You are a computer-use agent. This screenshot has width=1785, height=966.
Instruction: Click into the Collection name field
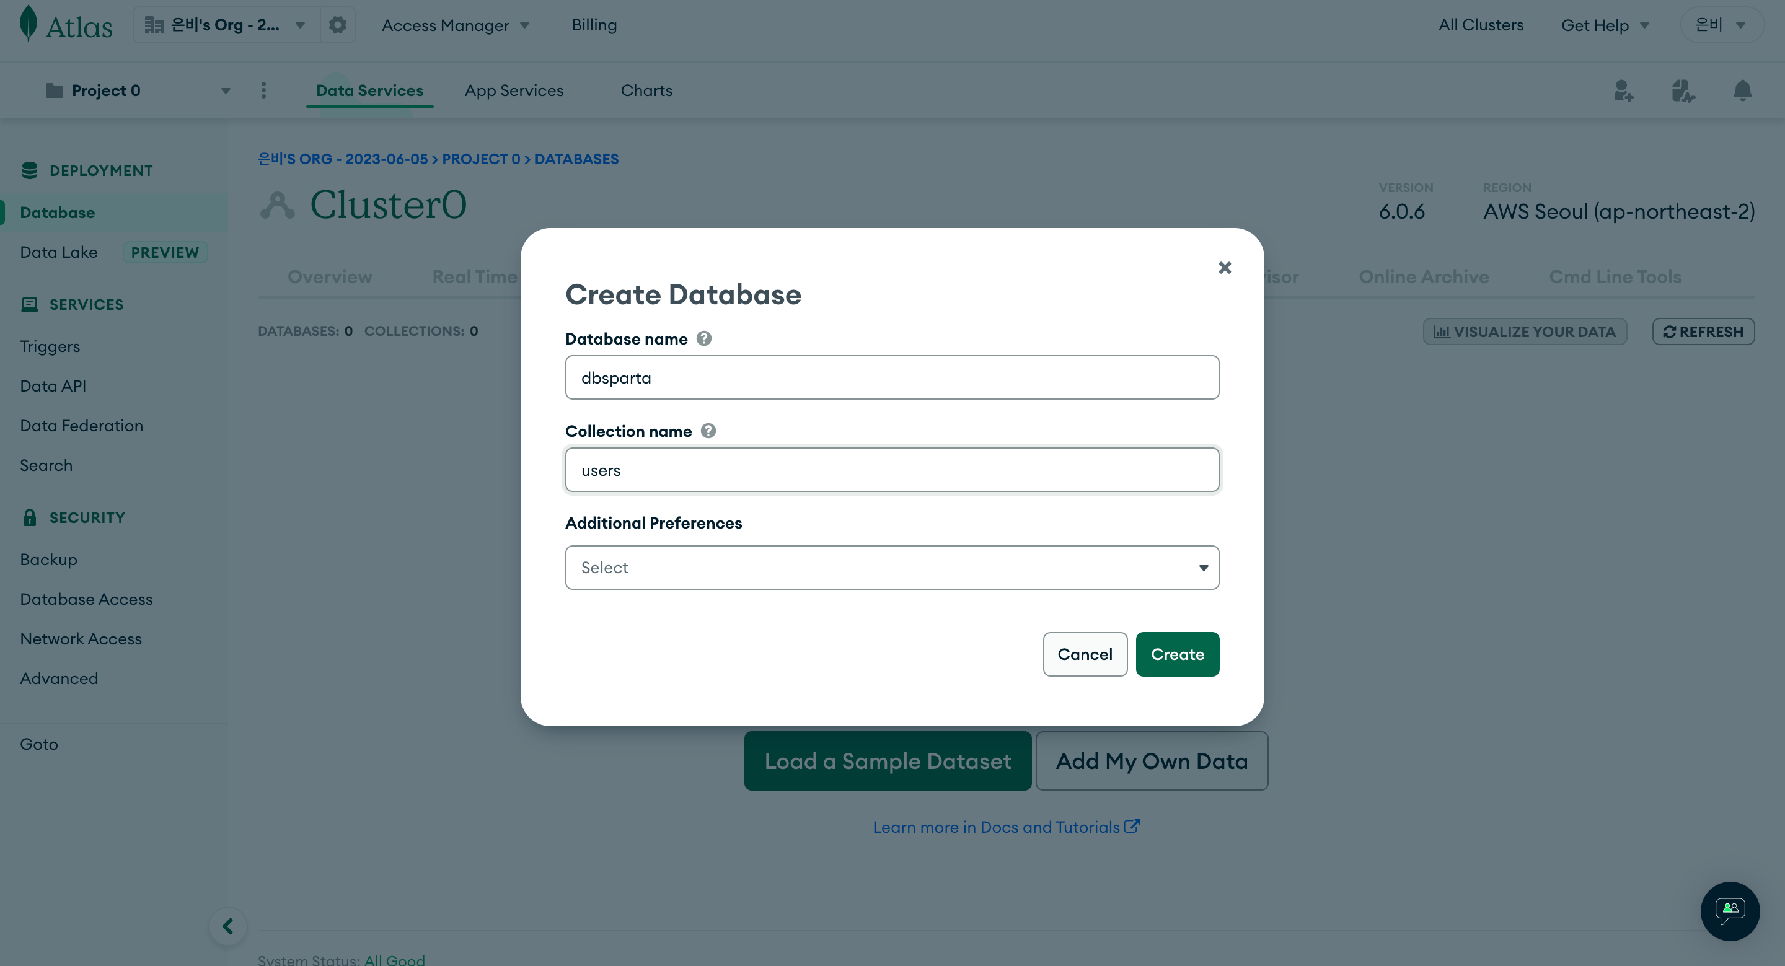pos(892,470)
